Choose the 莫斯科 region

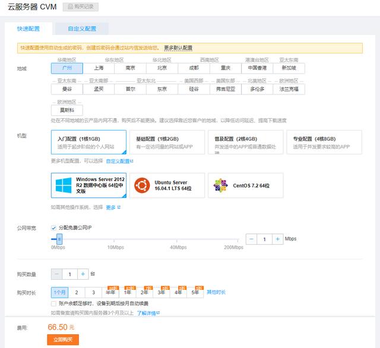[67, 110]
